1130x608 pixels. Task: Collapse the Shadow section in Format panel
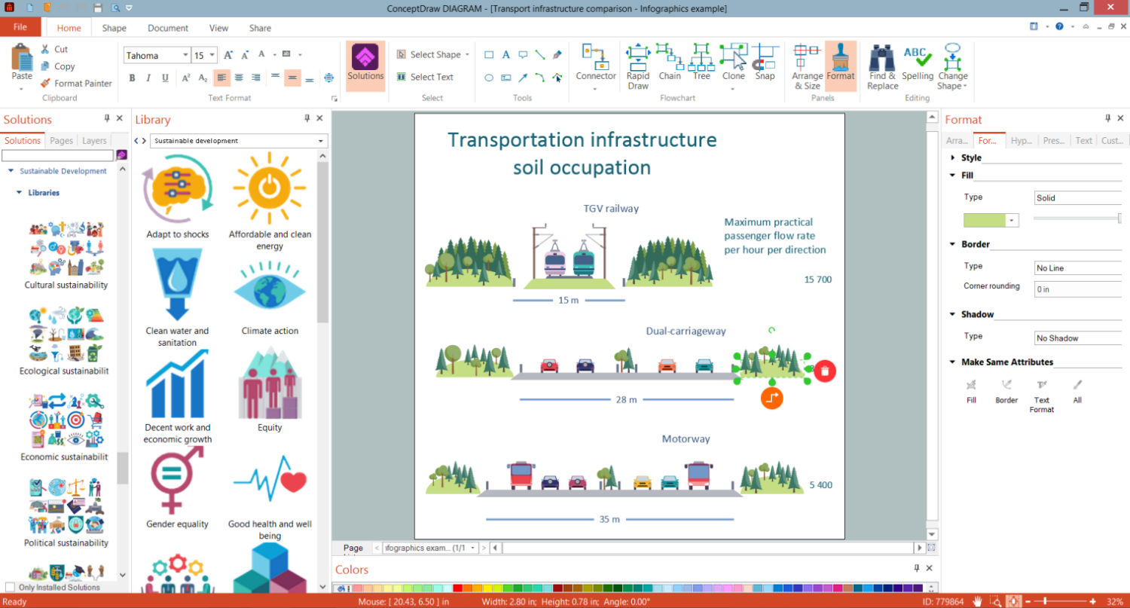[x=953, y=314]
